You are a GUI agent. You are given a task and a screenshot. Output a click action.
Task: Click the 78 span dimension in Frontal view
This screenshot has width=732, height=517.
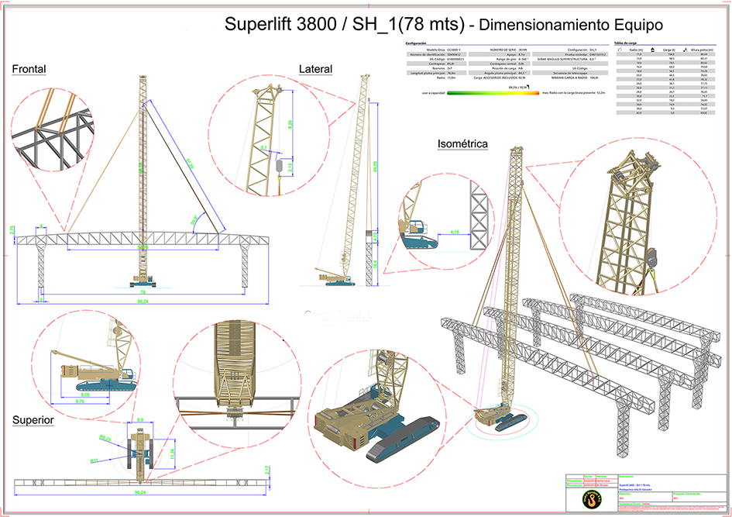pos(143,292)
